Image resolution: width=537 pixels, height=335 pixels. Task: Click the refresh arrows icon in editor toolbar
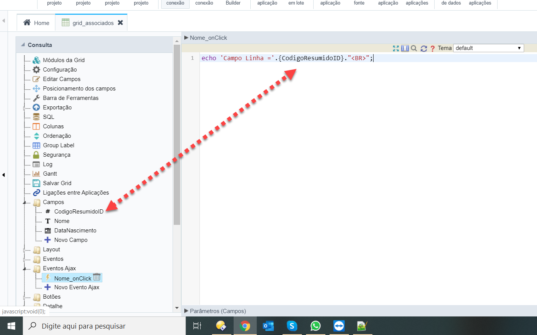click(x=424, y=48)
